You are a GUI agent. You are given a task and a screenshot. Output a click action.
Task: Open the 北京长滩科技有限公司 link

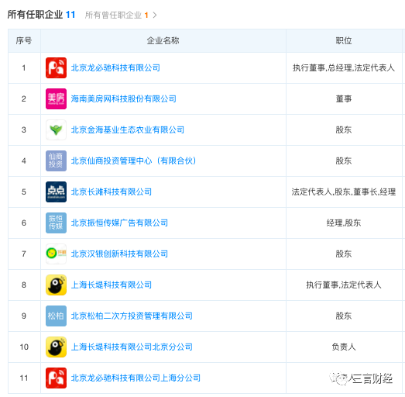[x=112, y=192]
